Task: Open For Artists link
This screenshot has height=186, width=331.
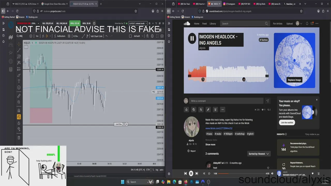Action: [x=278, y=24]
